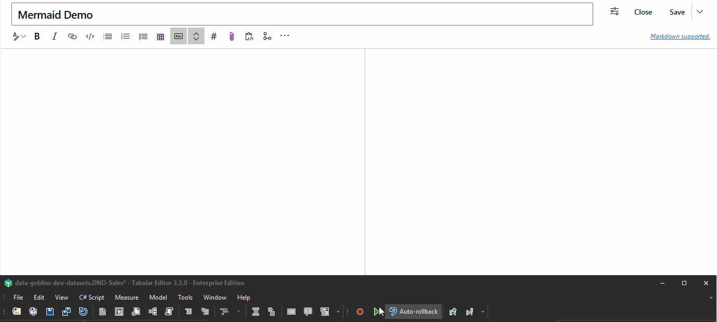Save the model in Tabular Editor
This screenshot has height=322, width=717.
pos(49,311)
